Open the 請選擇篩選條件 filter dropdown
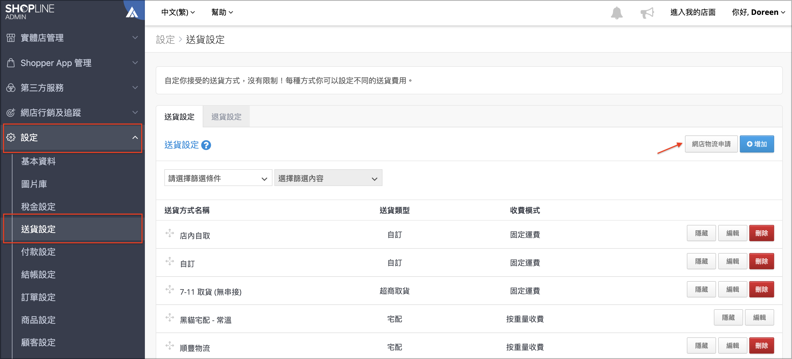Viewport: 792px width, 359px height. [x=218, y=178]
